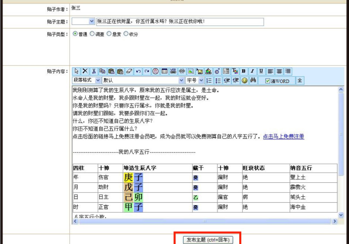This screenshot has width=349, height=244.
Task: Click the undo arrow icon
Action: point(138,71)
